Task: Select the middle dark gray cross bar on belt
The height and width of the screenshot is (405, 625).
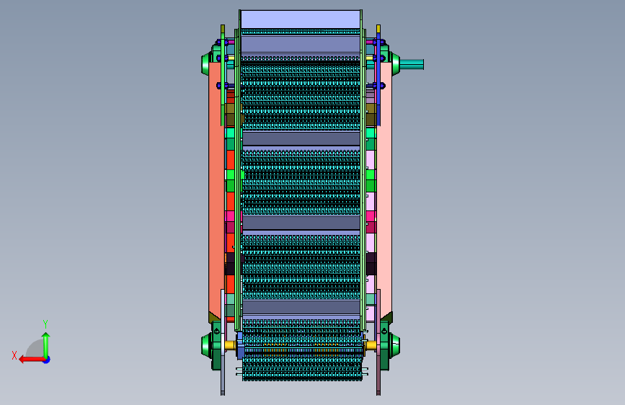Action: pyautogui.click(x=301, y=223)
